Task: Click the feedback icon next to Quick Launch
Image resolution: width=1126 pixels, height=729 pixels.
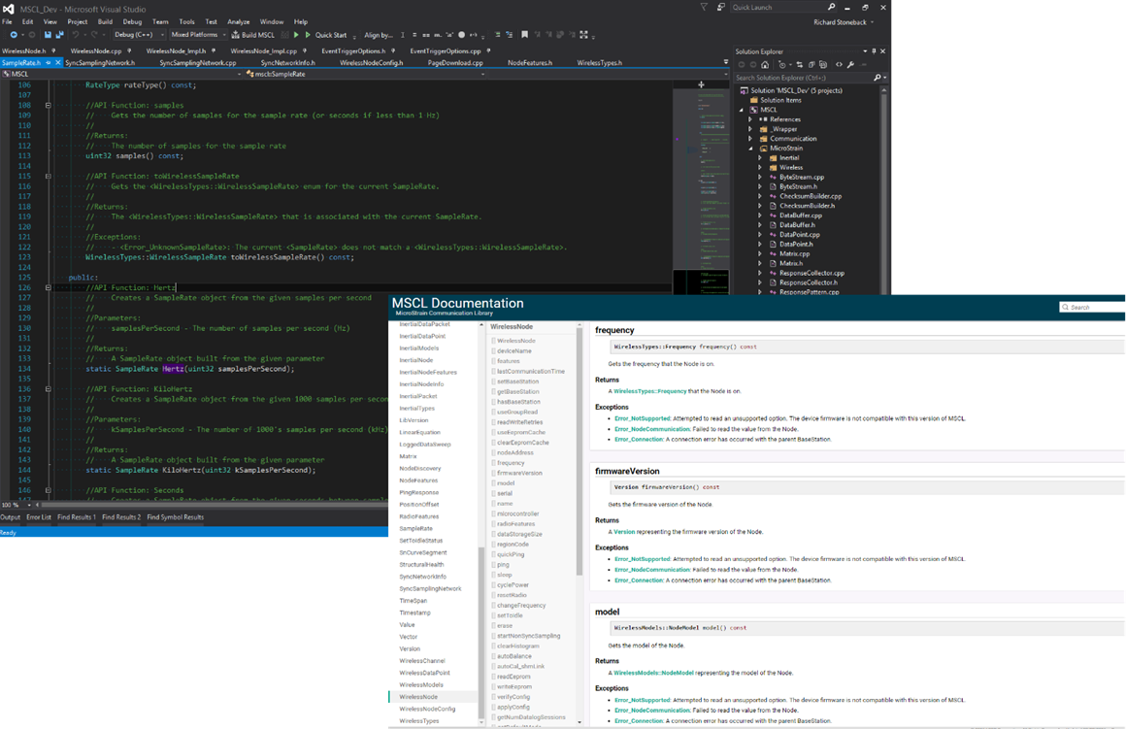Action: tap(721, 7)
